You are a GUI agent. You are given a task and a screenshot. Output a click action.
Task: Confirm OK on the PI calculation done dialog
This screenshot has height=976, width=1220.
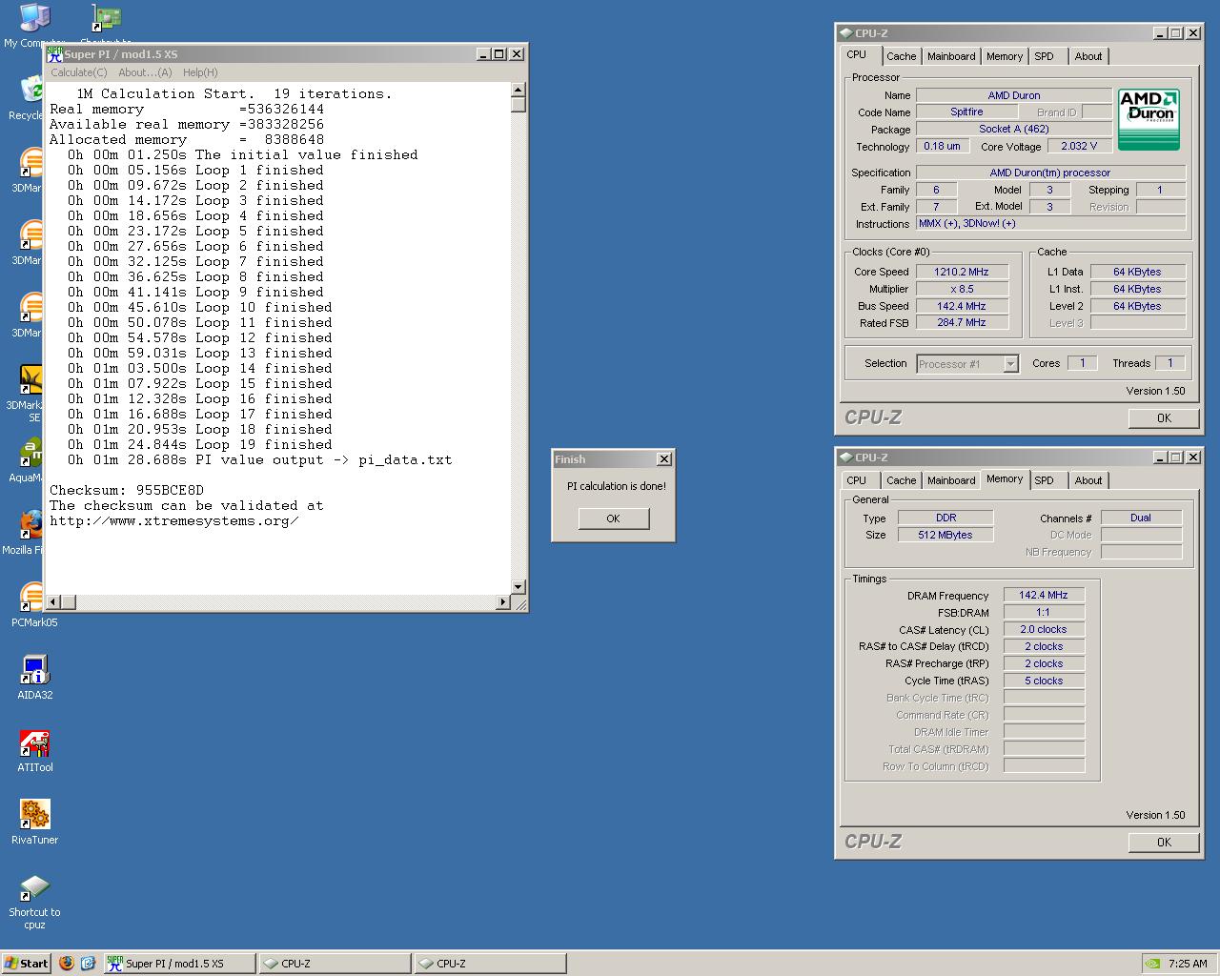tap(614, 518)
